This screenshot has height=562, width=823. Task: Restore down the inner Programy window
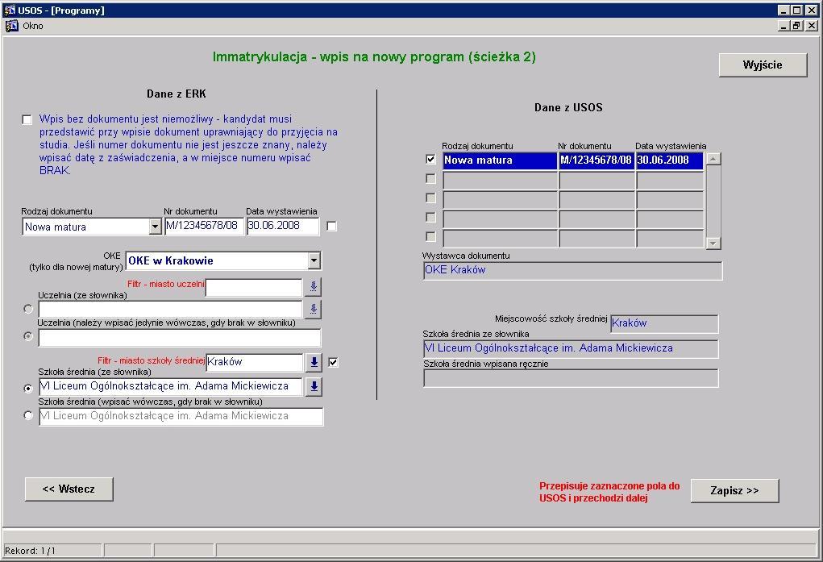(x=796, y=26)
